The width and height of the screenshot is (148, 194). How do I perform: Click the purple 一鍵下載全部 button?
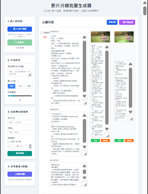(127, 22)
